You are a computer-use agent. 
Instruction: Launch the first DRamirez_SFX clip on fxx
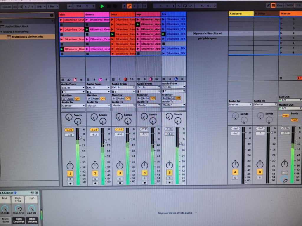click(163, 19)
